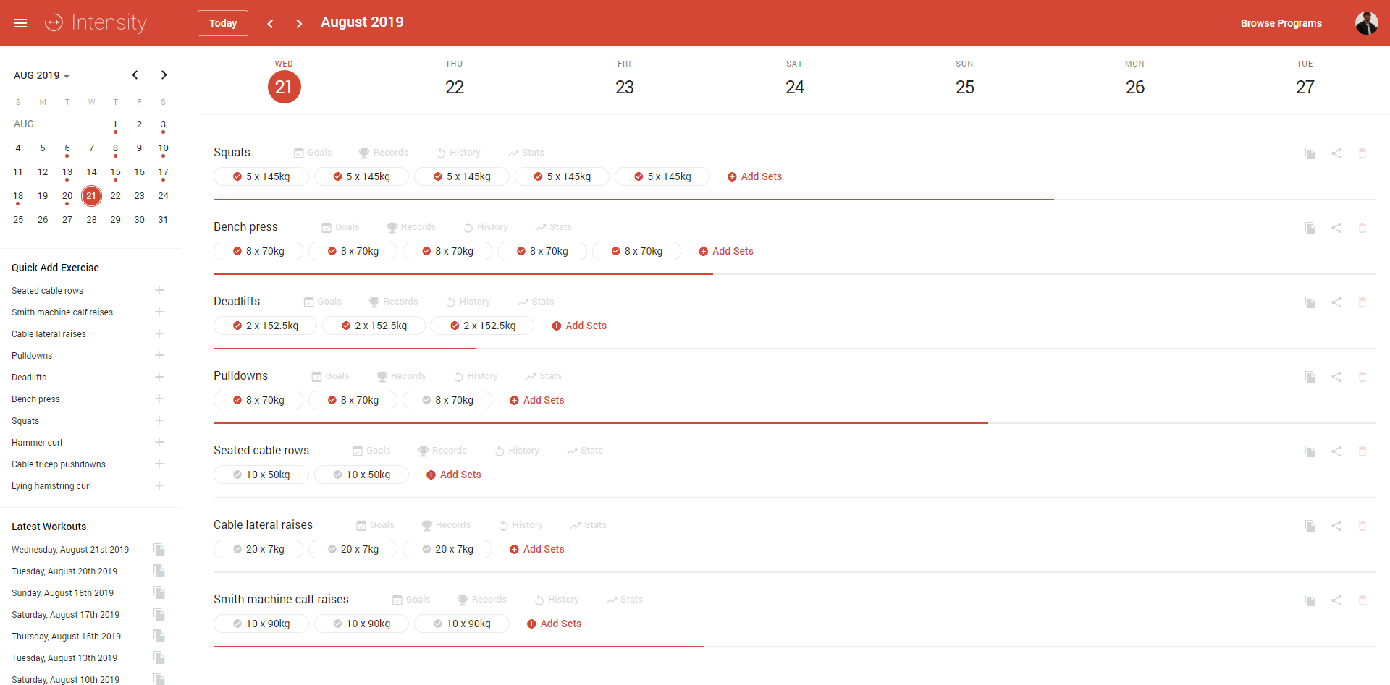Toggle second Cable lateral raises set 20 x 7kg
Screen dimensions: 1390x685
click(353, 549)
